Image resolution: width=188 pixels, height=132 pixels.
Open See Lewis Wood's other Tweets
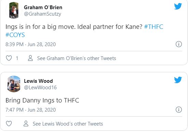[68, 124]
